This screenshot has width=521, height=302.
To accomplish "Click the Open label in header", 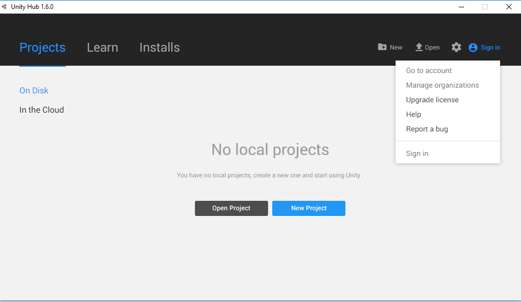I will tap(432, 47).
